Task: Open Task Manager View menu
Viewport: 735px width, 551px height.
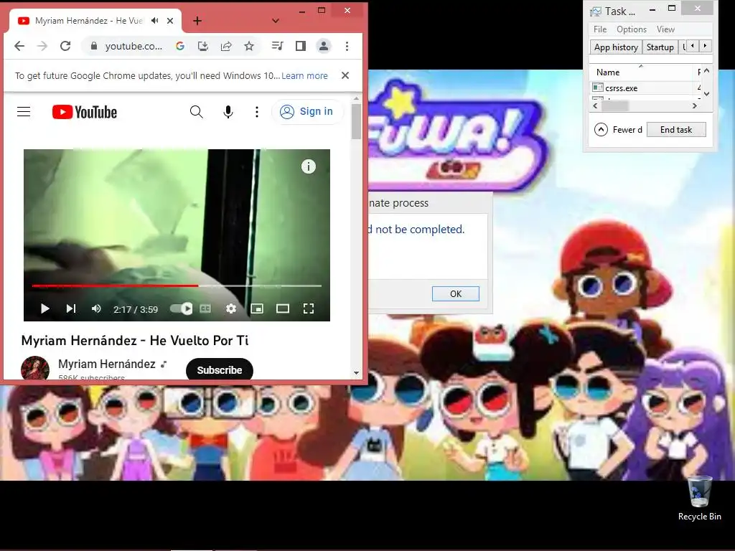Action: click(x=665, y=29)
